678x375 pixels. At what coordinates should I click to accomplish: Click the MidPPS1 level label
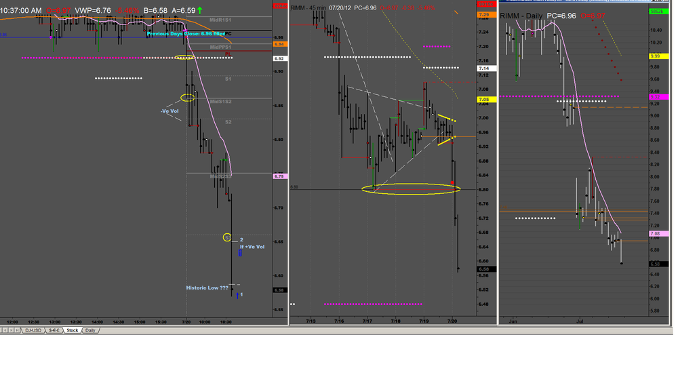pos(220,47)
